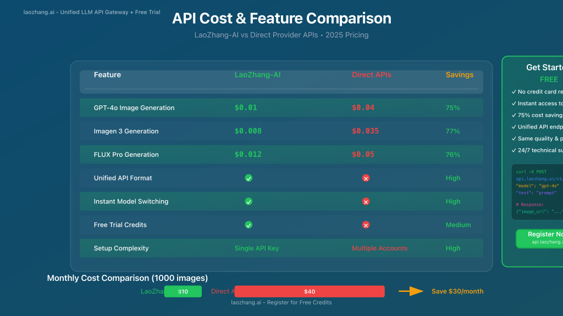Click the red $40 cost bar
The width and height of the screenshot is (563, 316).
(310, 291)
